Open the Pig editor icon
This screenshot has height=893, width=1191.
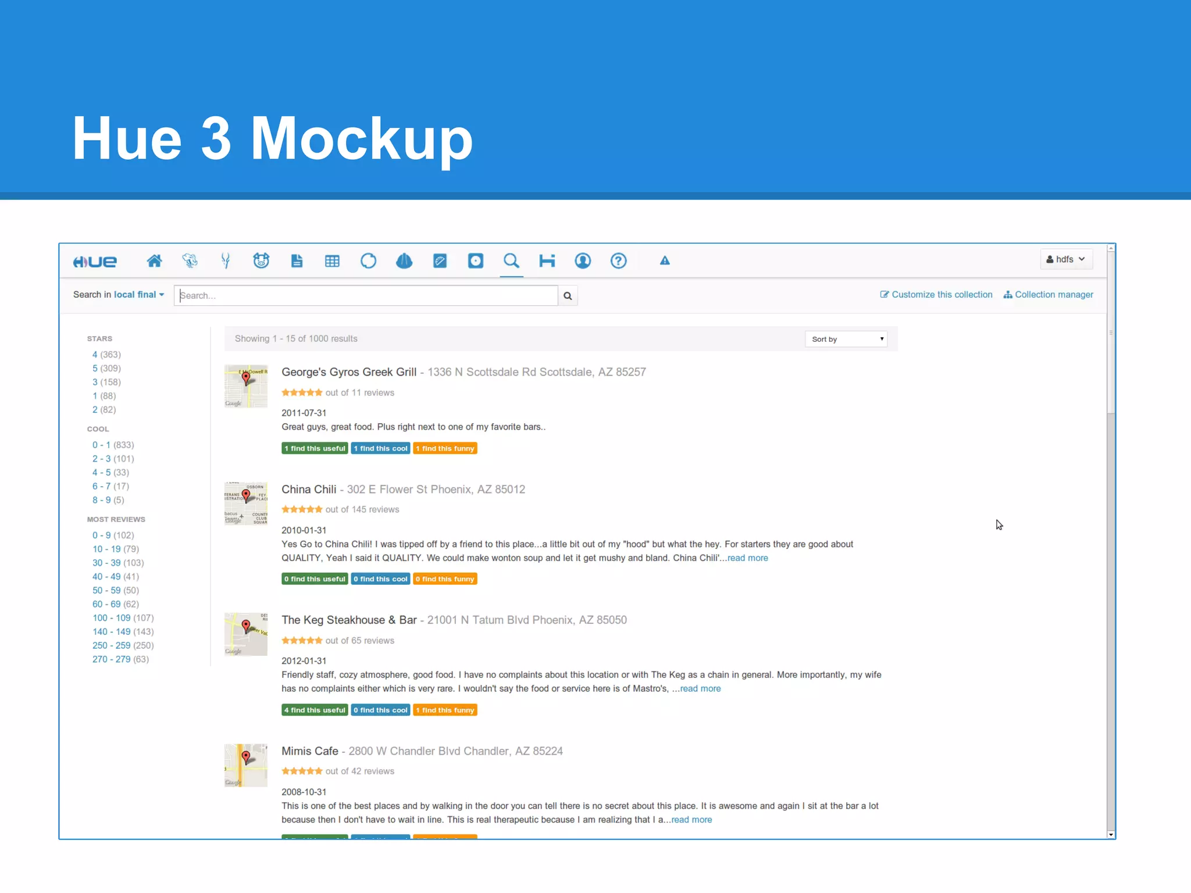[x=261, y=261]
